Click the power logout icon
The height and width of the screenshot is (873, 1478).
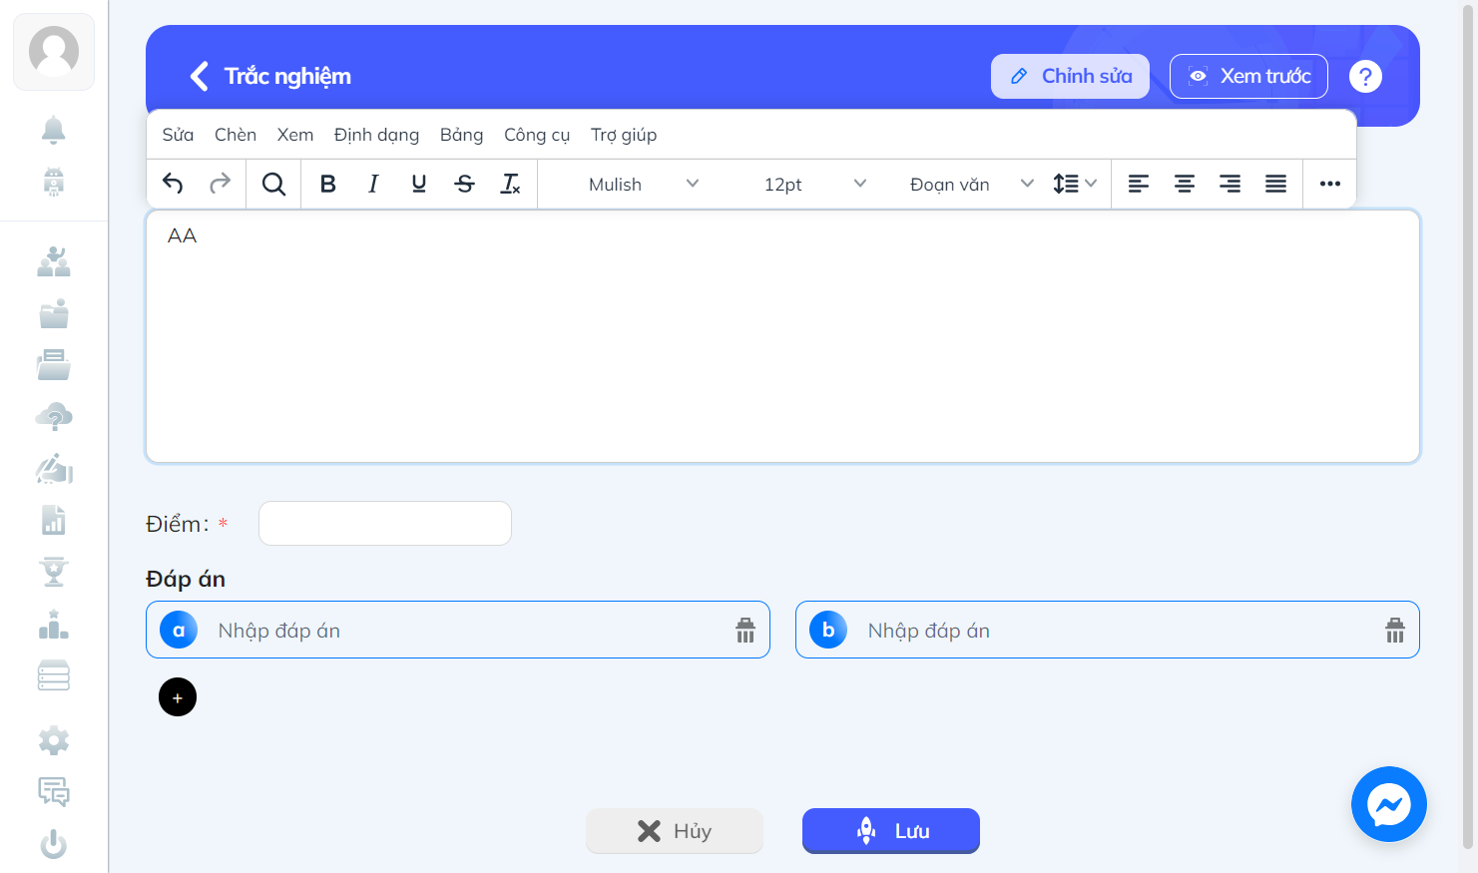click(54, 845)
